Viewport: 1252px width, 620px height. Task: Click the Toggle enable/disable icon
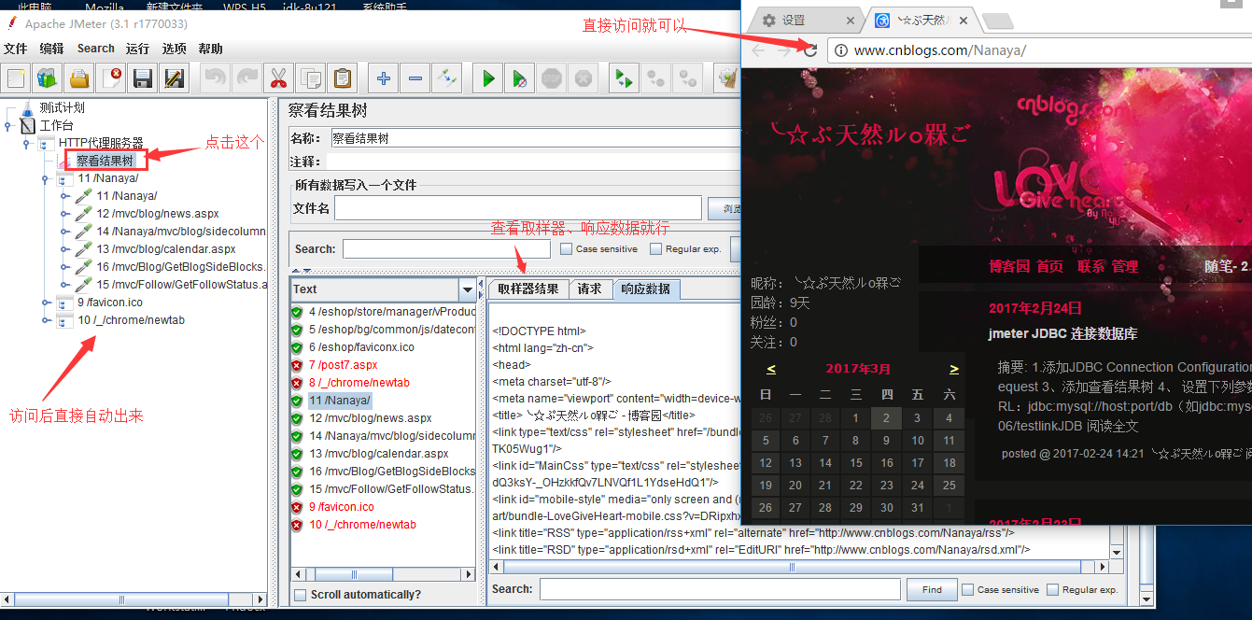click(447, 78)
